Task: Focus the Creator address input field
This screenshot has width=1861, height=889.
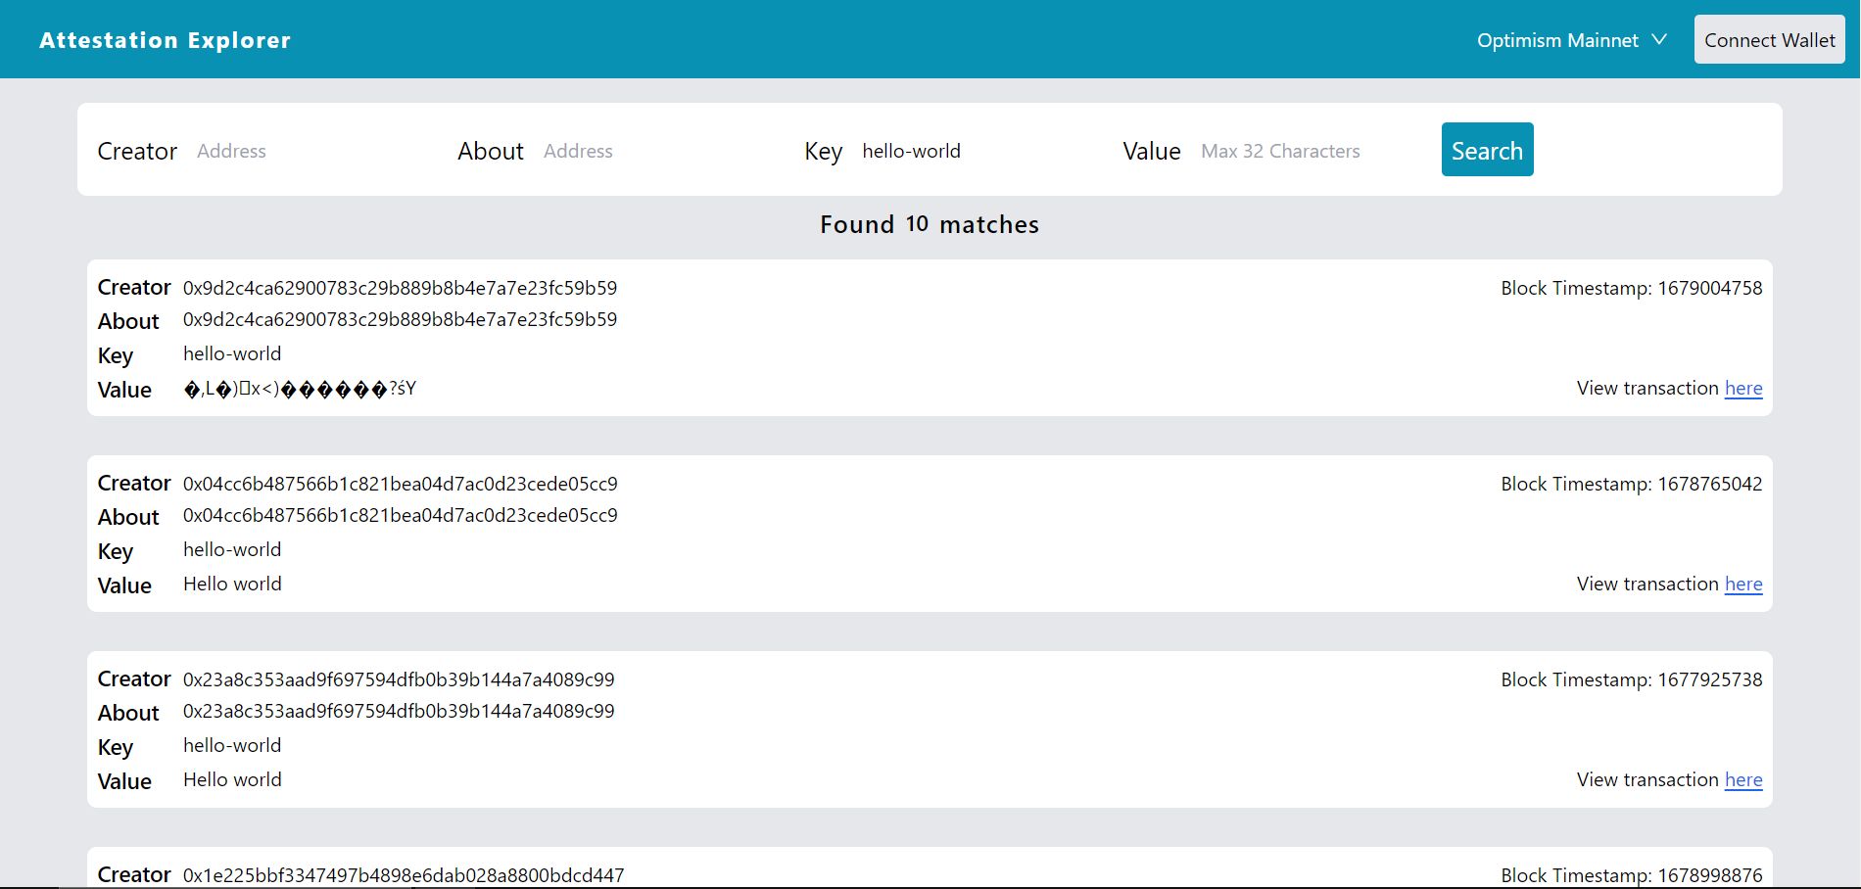Action: click(313, 151)
